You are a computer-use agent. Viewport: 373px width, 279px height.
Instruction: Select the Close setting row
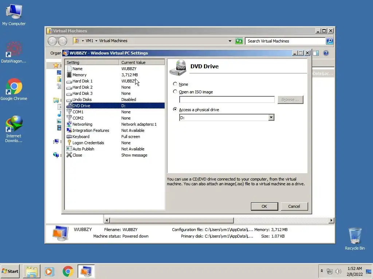click(x=115, y=155)
